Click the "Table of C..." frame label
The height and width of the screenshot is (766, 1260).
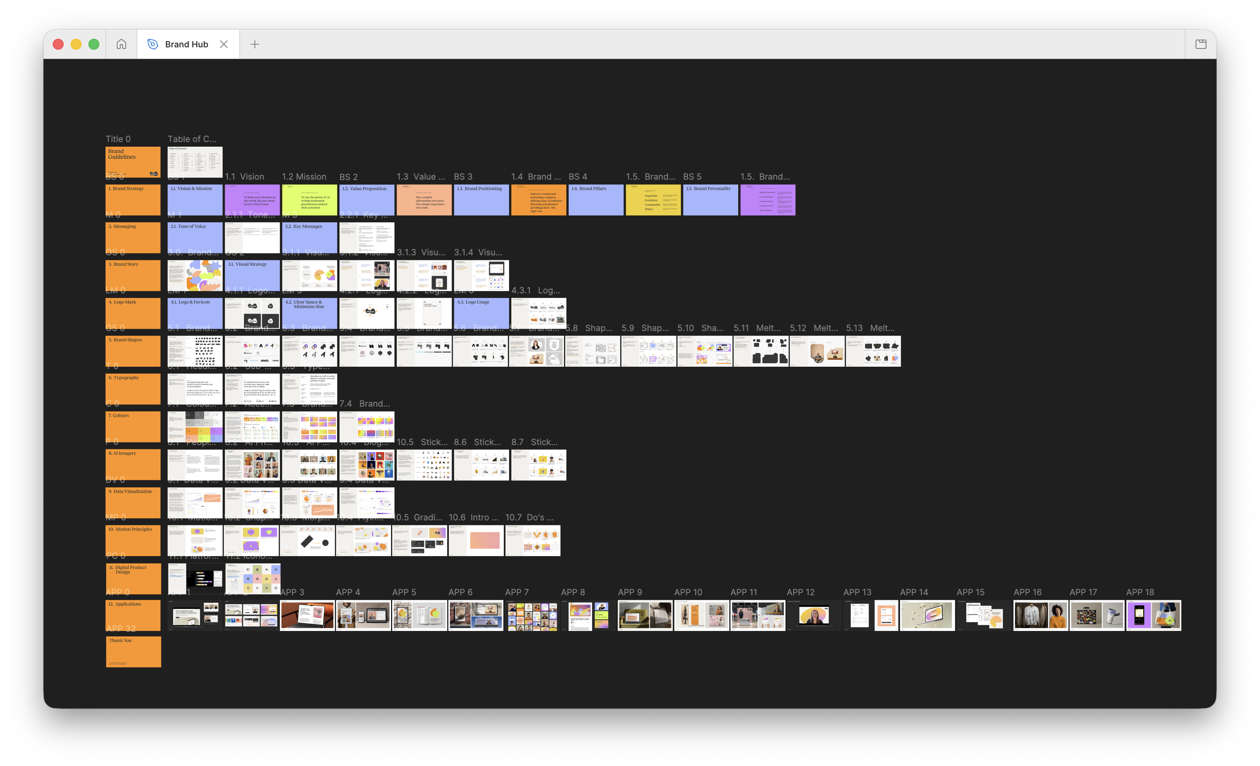tap(192, 139)
